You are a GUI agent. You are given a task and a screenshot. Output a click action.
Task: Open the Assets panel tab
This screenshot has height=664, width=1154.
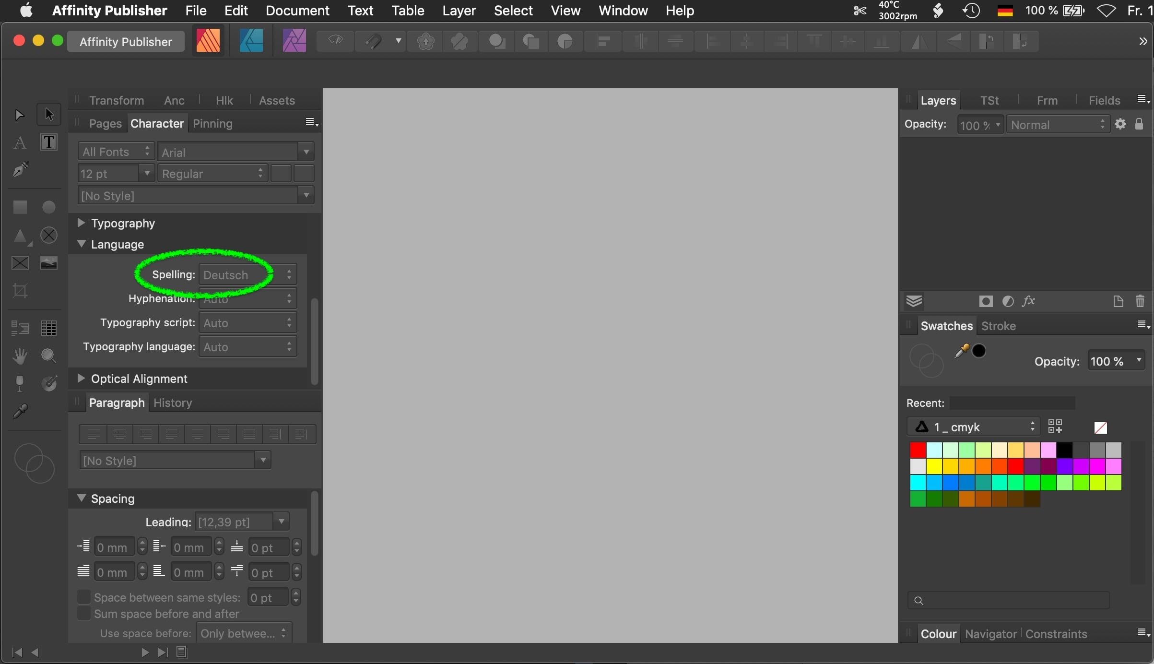tap(277, 100)
